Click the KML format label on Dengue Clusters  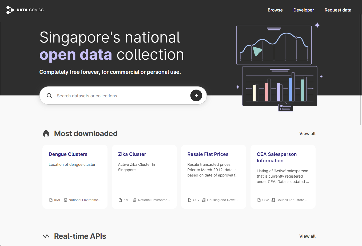[x=58, y=200]
